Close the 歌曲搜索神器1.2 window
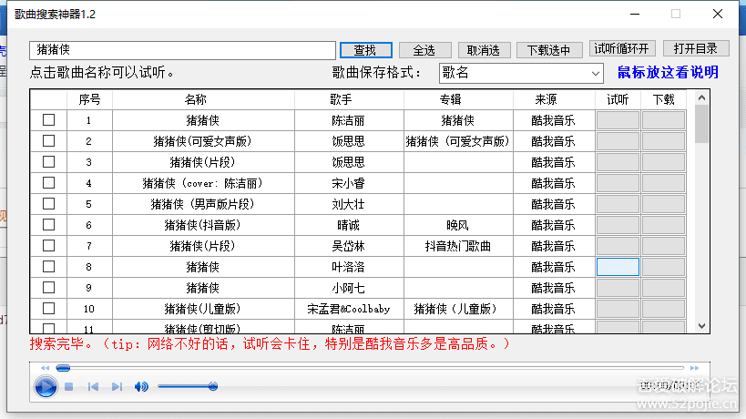746x419 pixels. pos(718,14)
